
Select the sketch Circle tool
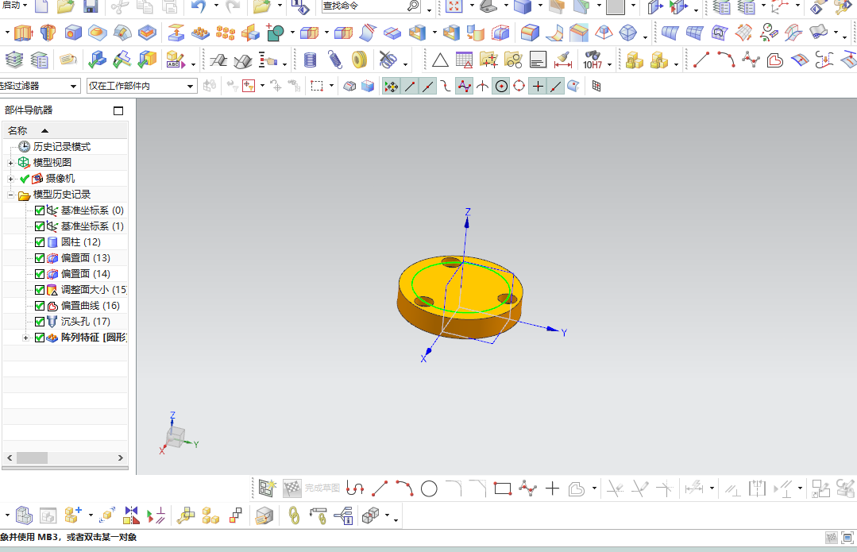(x=429, y=488)
